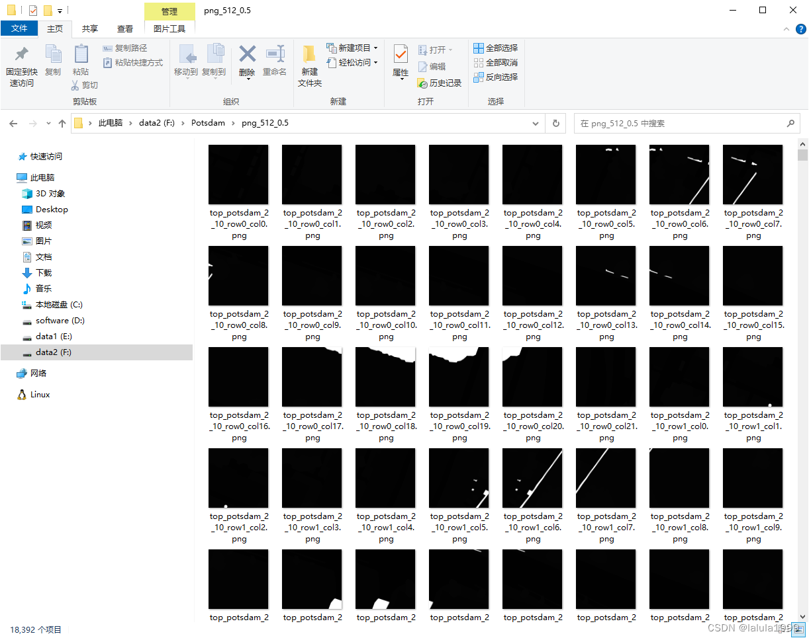The height and width of the screenshot is (638, 809).
Task: Select 网络 in navigation pane
Action: 38,374
